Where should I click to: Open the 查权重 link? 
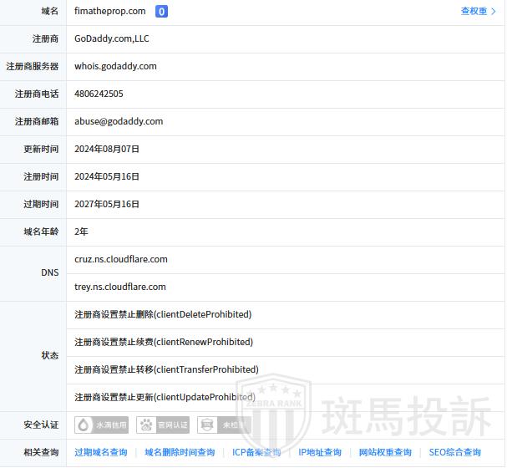pos(478,11)
